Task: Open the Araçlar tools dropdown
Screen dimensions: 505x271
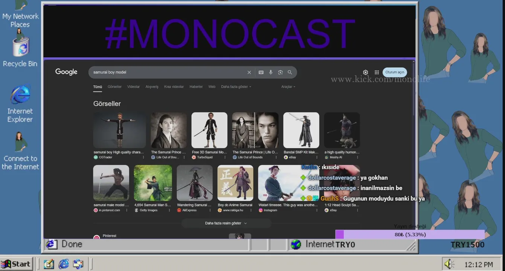Action: (288, 87)
